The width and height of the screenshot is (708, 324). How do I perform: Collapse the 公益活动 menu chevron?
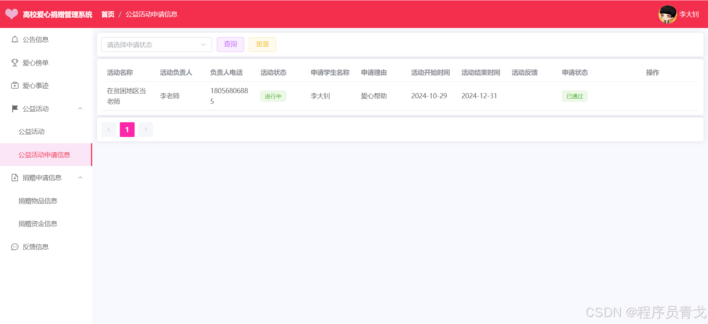80,109
